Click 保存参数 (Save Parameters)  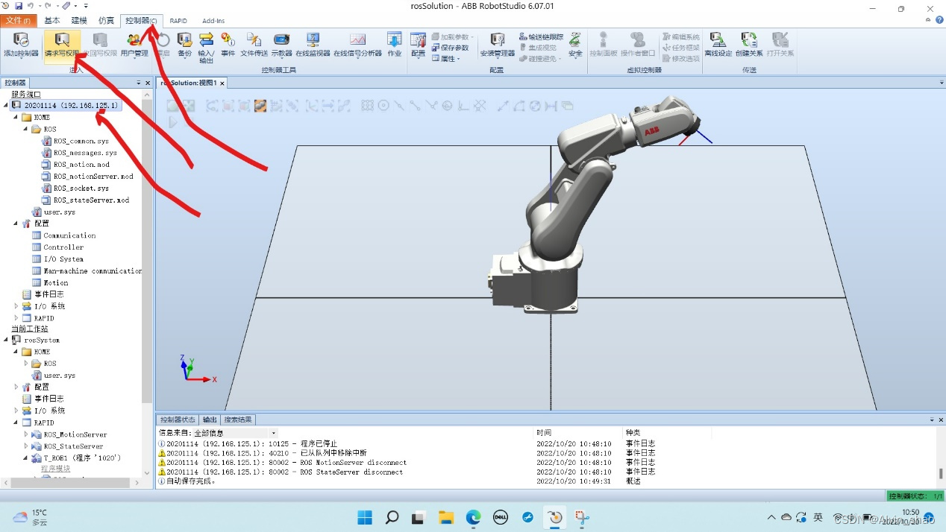click(450, 48)
